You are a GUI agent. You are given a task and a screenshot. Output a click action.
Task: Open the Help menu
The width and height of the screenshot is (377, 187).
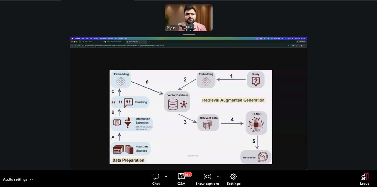(x=126, y=38)
